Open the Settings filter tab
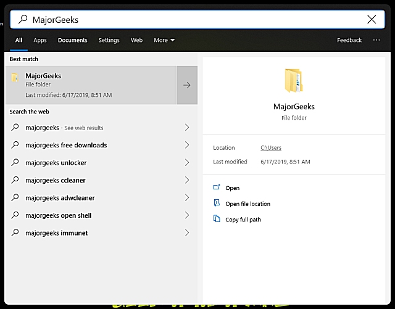The image size is (395, 309). coord(109,40)
